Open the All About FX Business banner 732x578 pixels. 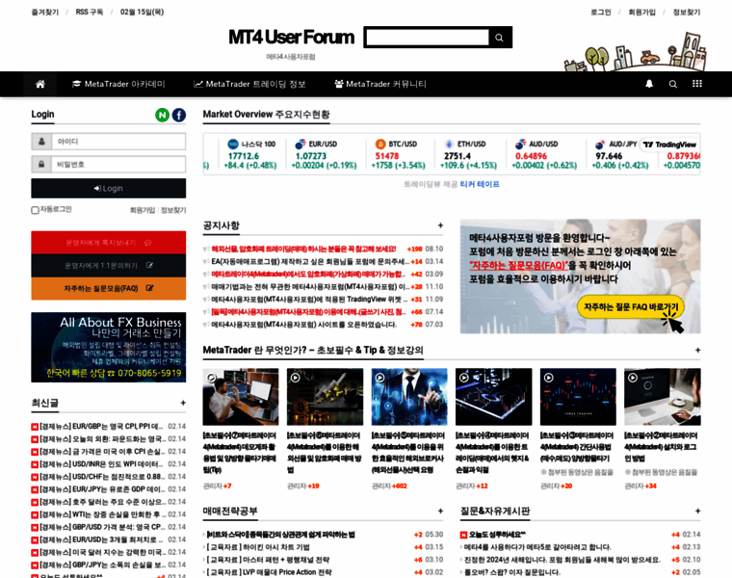[x=108, y=348]
